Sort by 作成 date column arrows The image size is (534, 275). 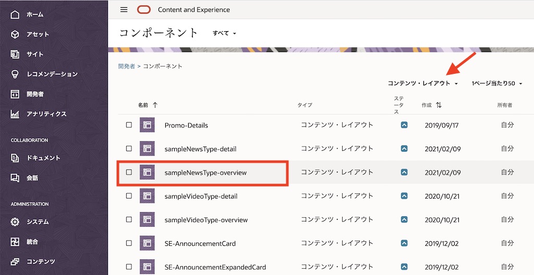pyautogui.click(x=439, y=105)
